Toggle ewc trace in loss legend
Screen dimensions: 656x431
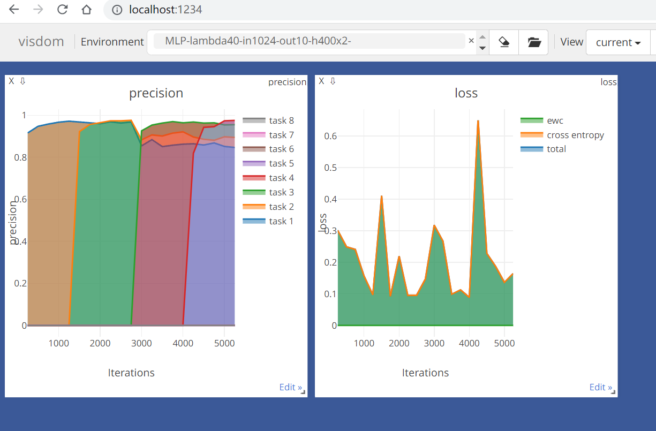point(542,120)
